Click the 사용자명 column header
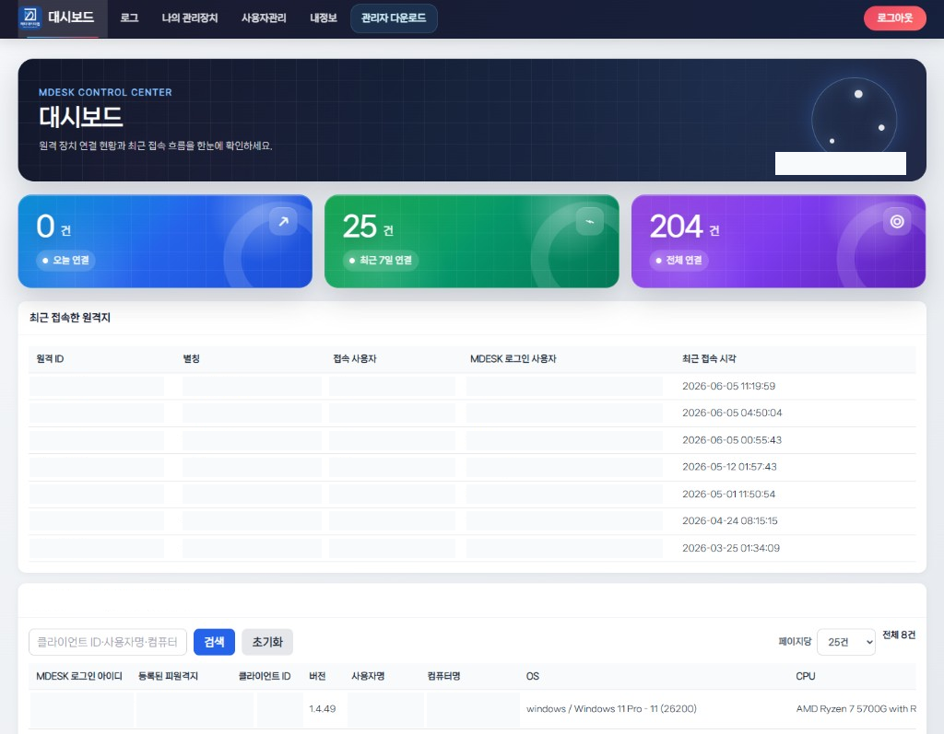This screenshot has height=734, width=944. (x=368, y=676)
